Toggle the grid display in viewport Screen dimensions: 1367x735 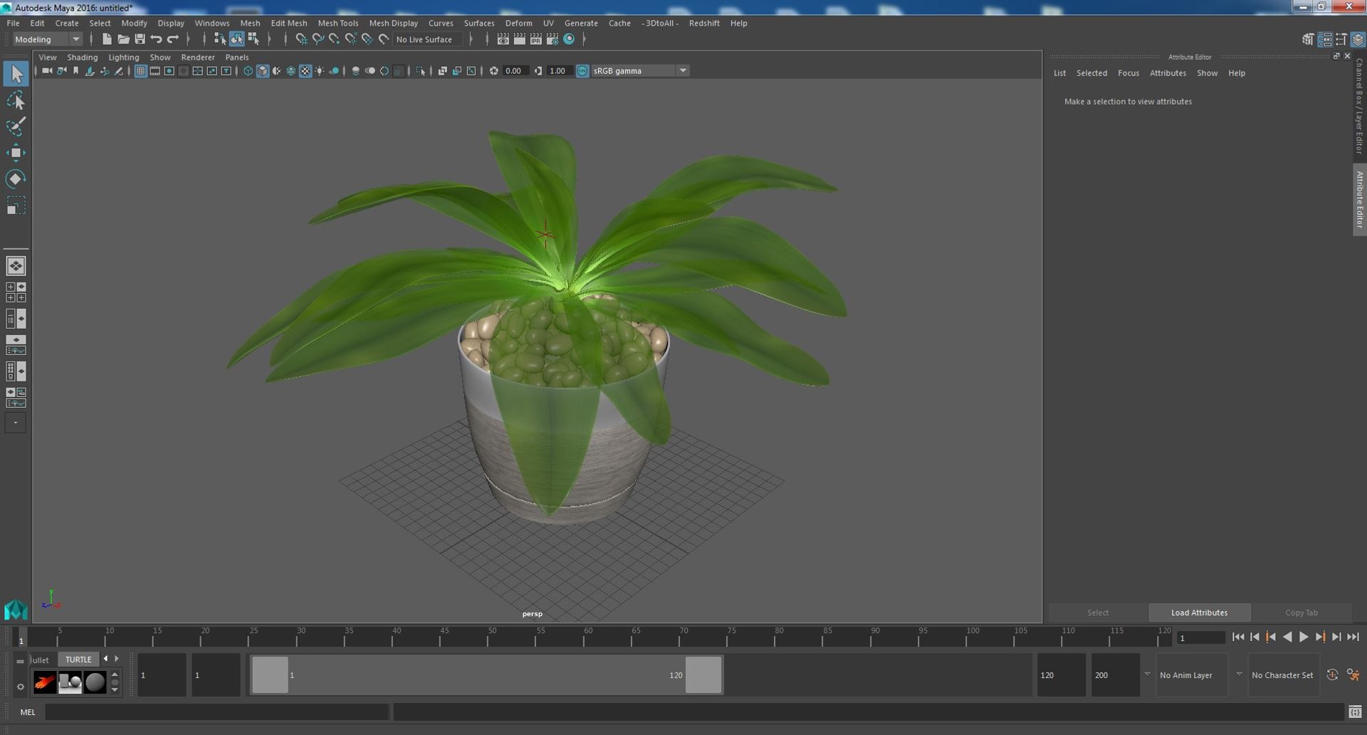pos(140,70)
